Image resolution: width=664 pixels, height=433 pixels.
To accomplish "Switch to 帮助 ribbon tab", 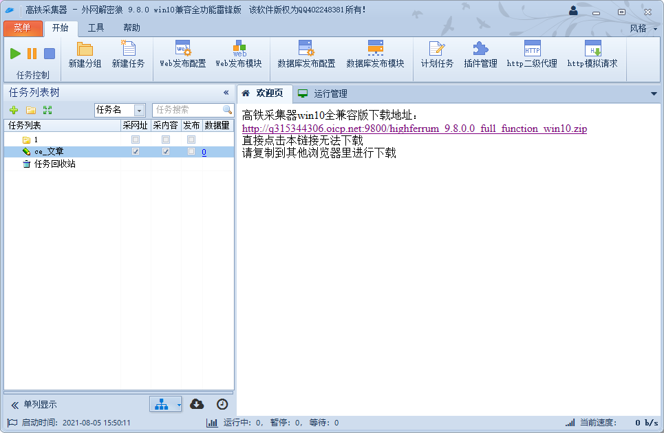I will click(131, 28).
